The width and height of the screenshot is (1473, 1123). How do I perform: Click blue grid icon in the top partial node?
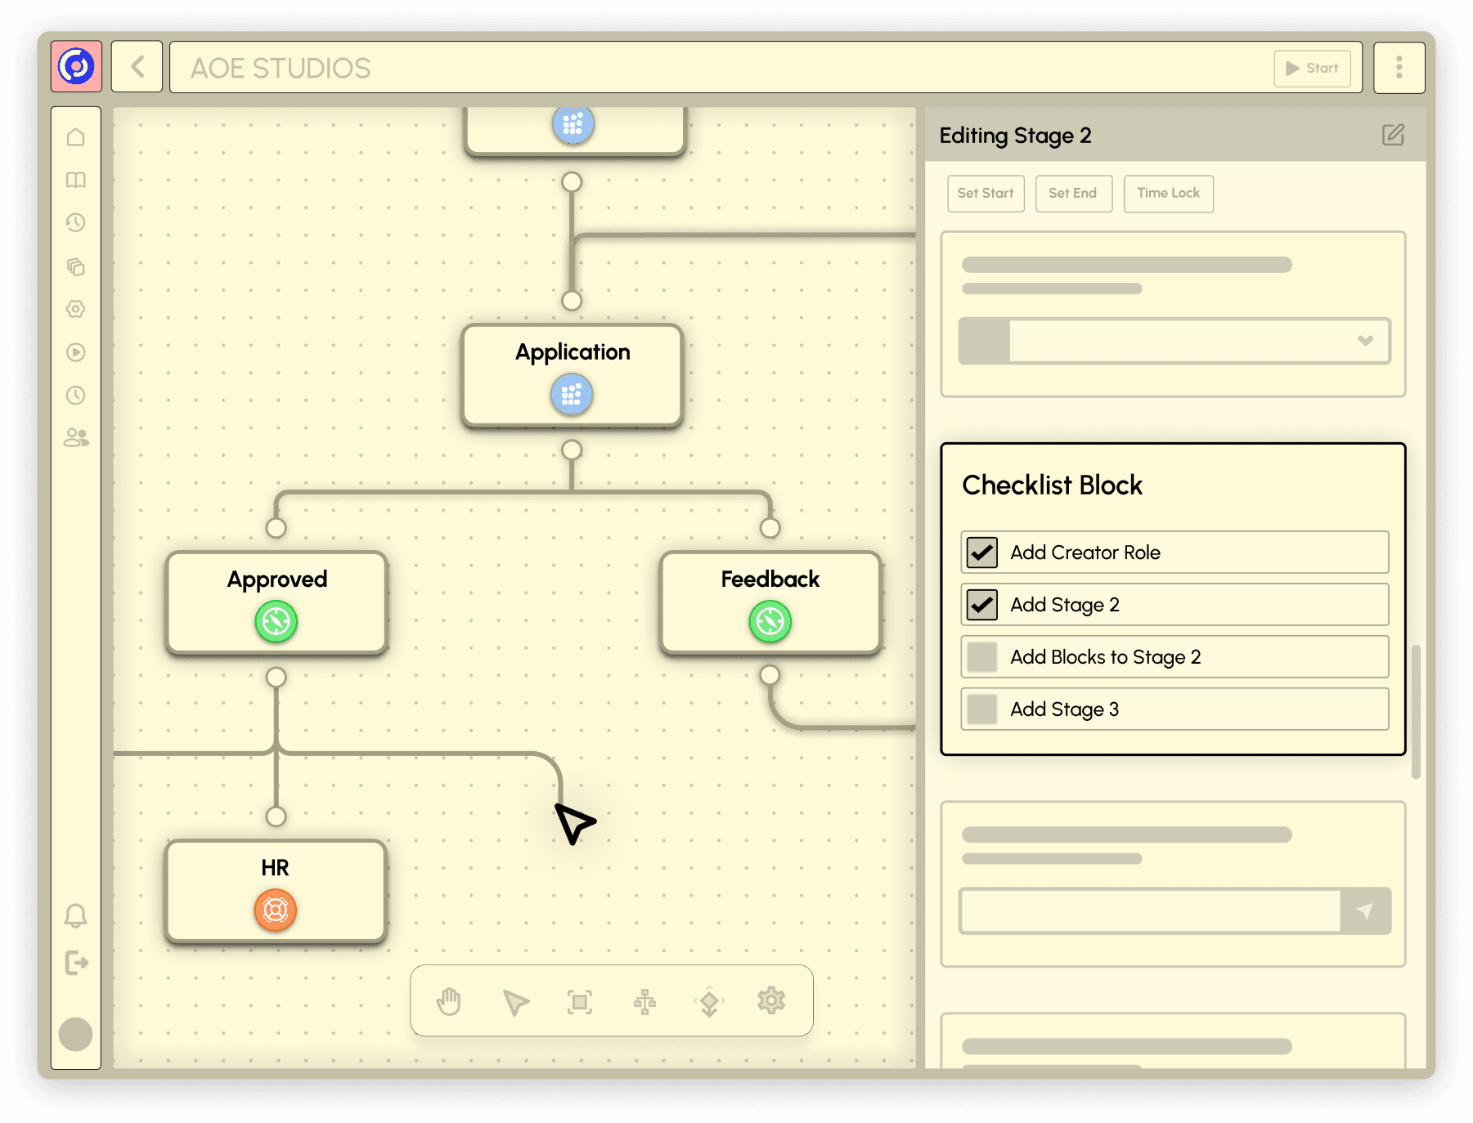tap(573, 124)
